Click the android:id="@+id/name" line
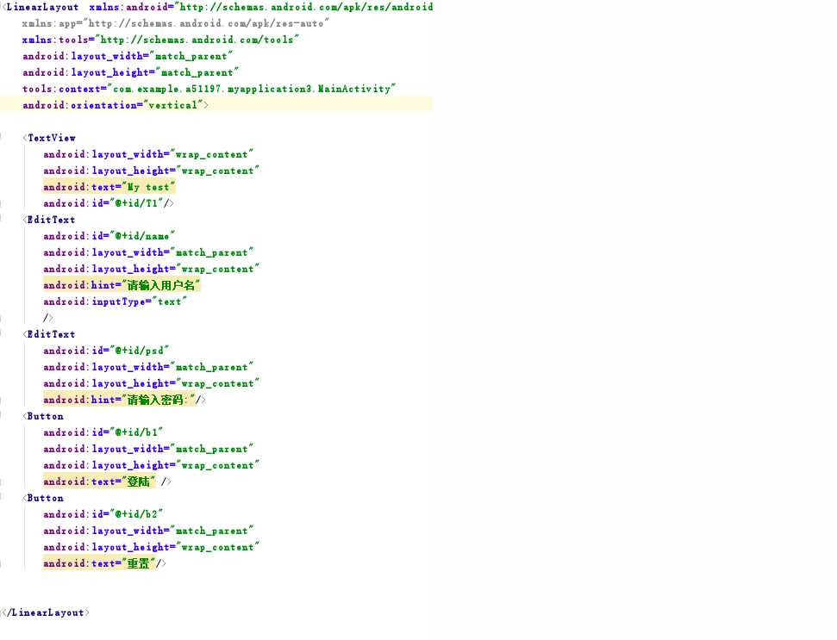This screenshot has height=640, width=837. coord(109,236)
